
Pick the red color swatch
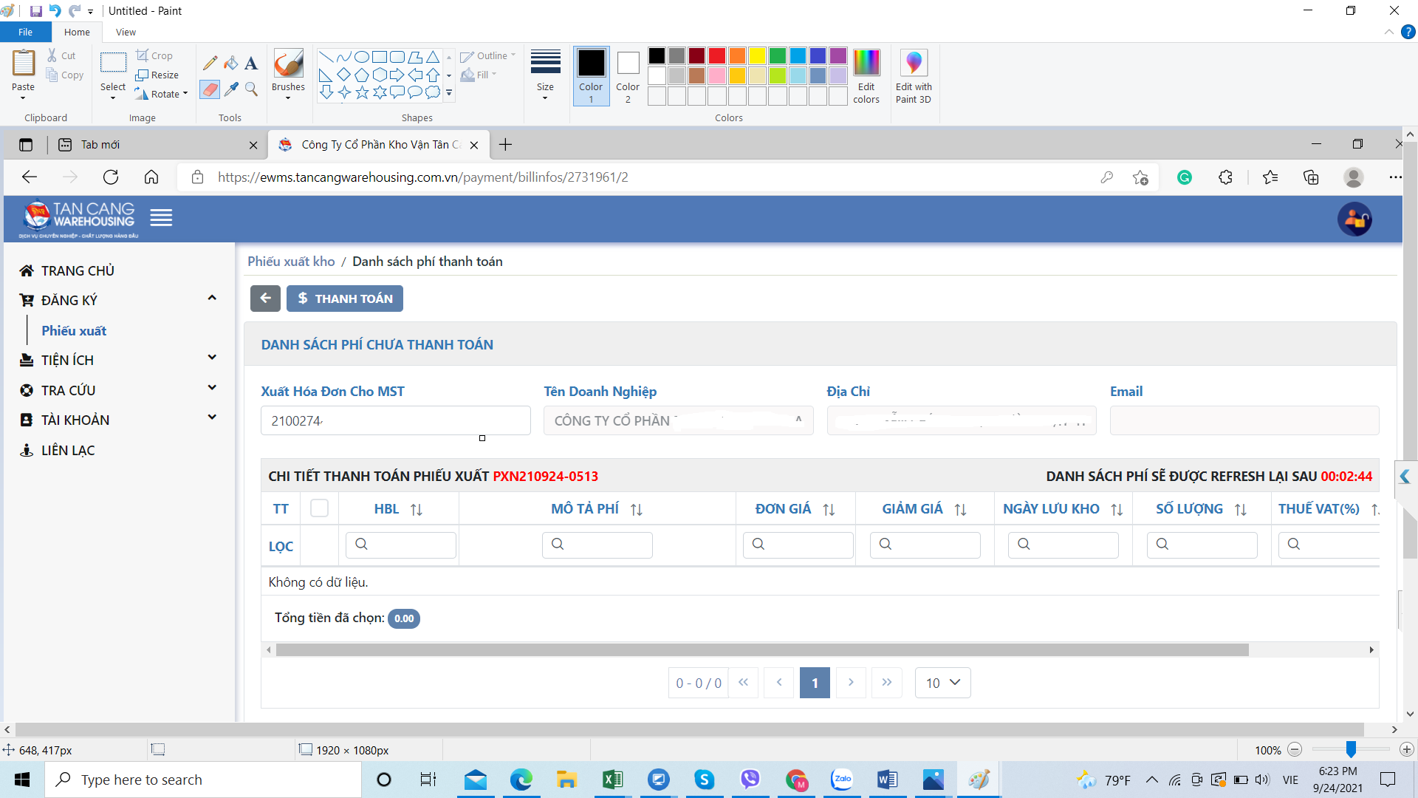click(x=716, y=56)
